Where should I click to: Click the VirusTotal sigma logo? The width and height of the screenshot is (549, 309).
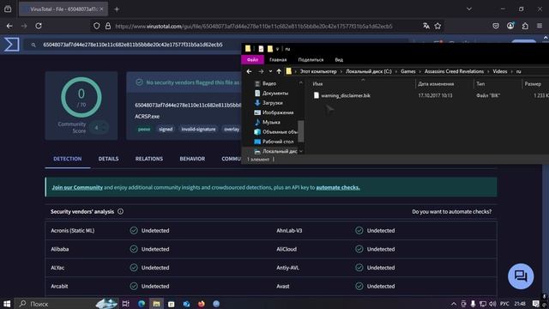tap(11, 45)
